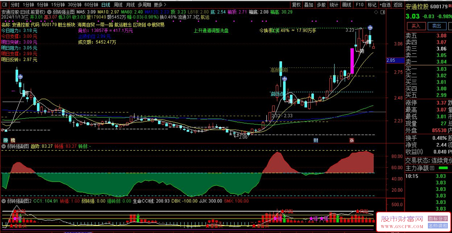Click the 安通控股 stock name in quote panel
Viewport: 452px width, 233px height.
coord(417,6)
